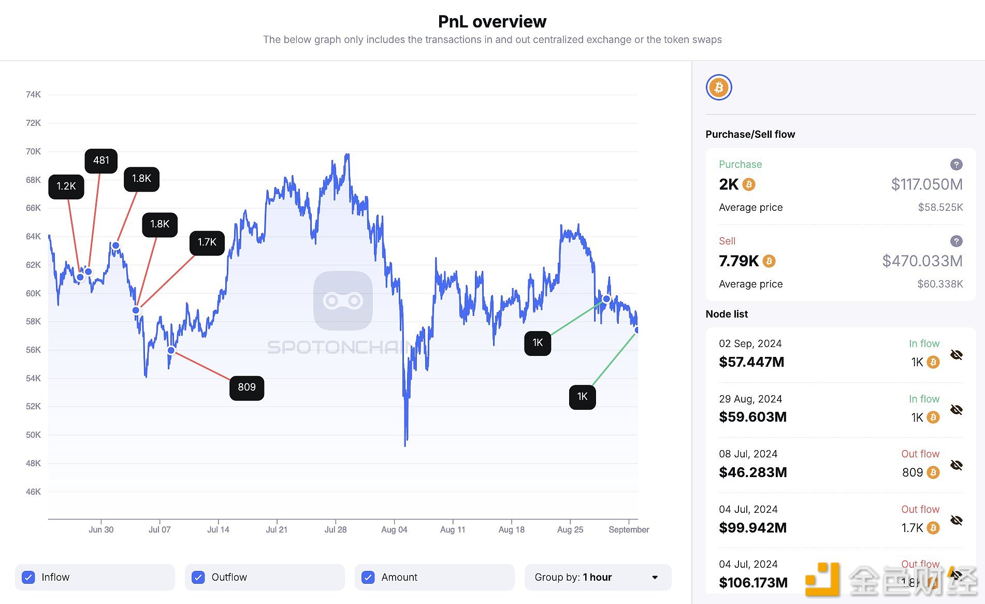
Task: Toggle the Amount checkbox
Action: pos(368,577)
